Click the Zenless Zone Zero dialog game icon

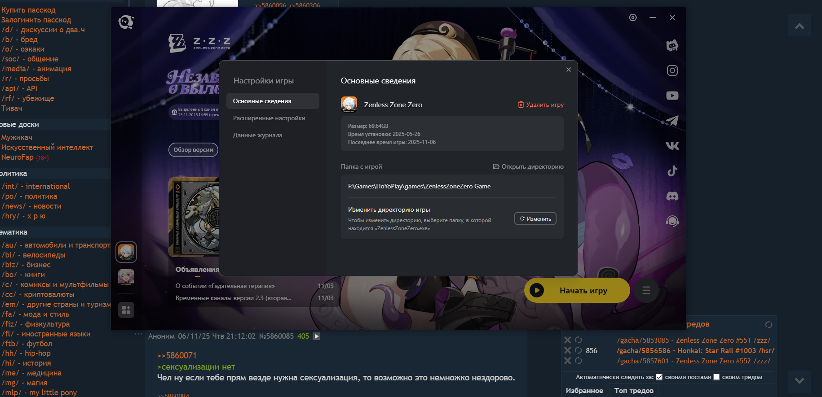pos(349,105)
